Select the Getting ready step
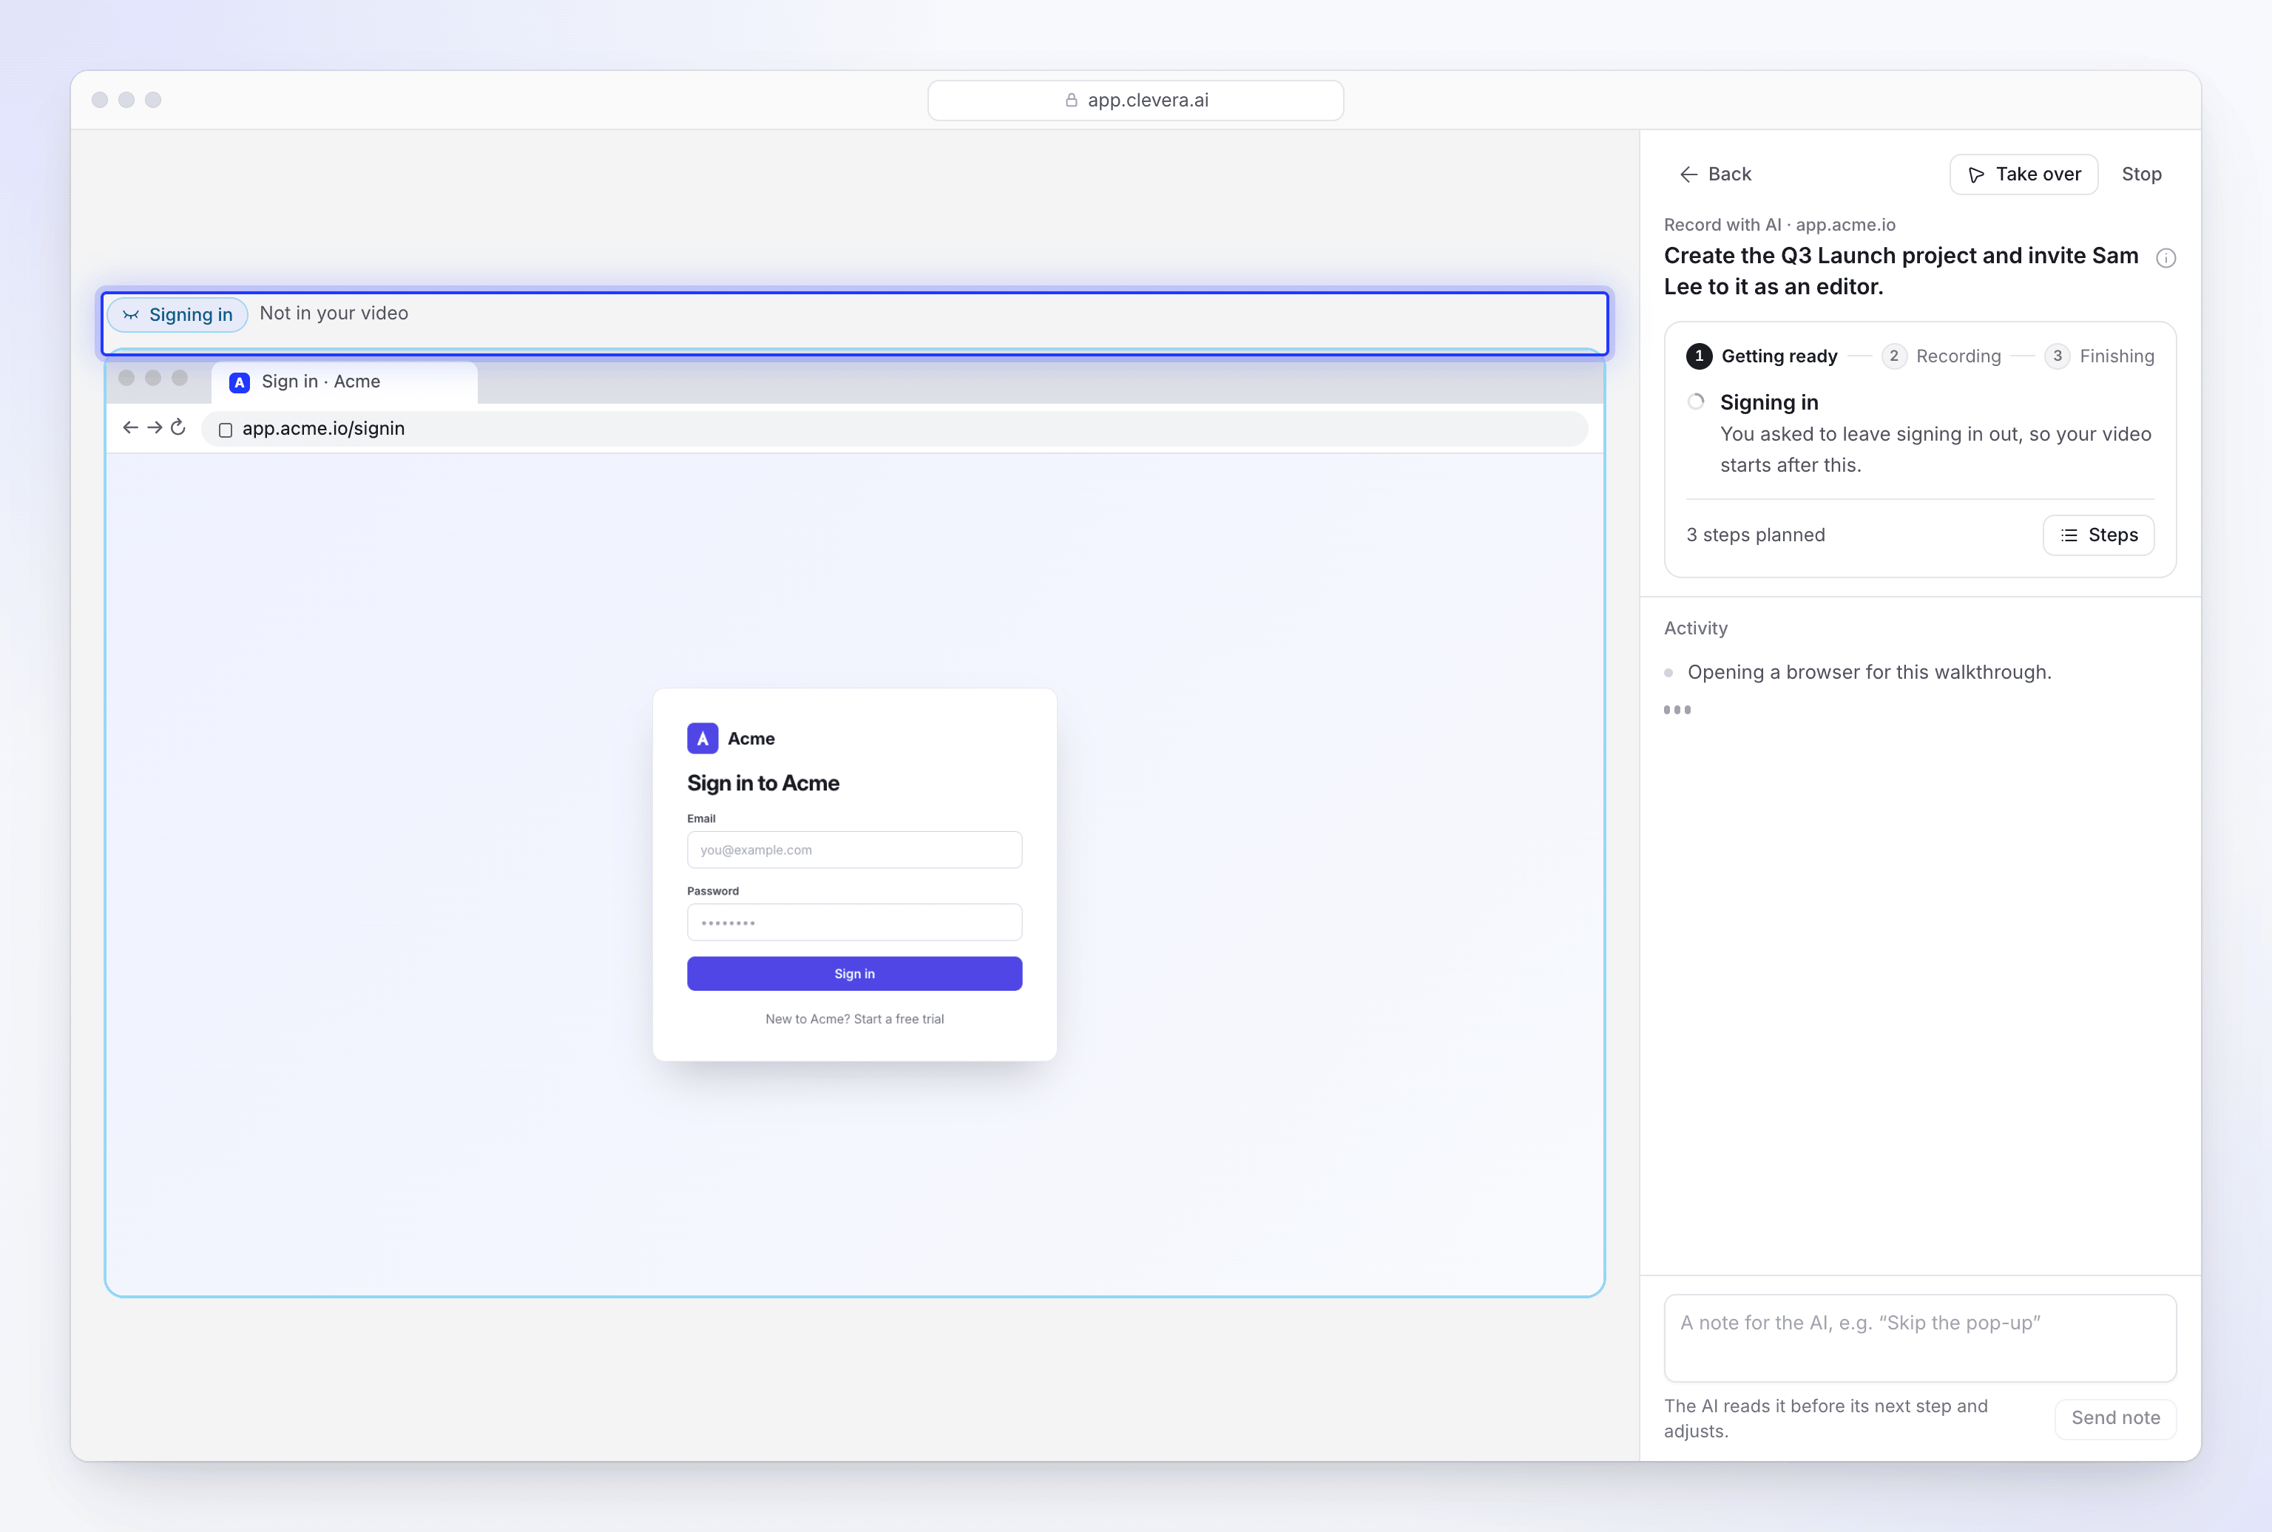The height and width of the screenshot is (1532, 2272). coord(1762,356)
